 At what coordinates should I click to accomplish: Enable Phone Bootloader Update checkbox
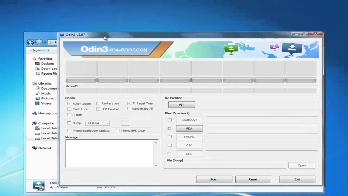69,131
